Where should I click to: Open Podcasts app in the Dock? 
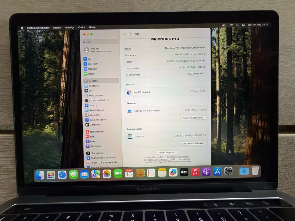coord(206,172)
